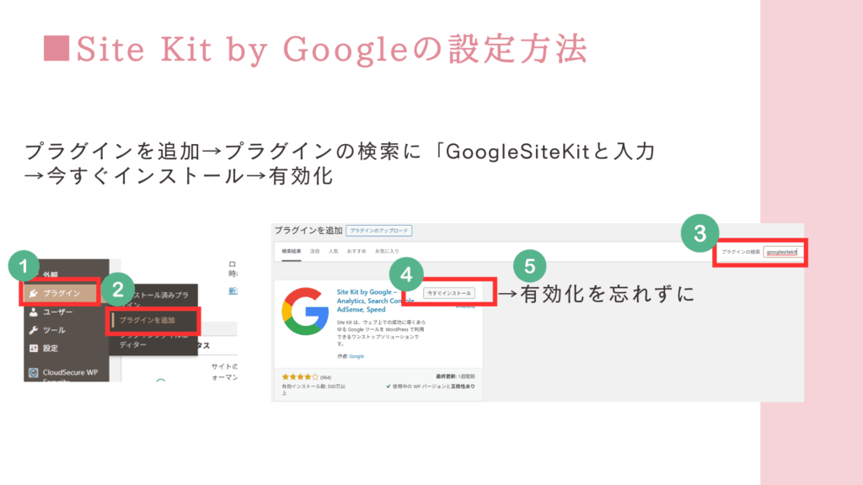This screenshot has width=863, height=485.
Task: Open the Site Kit by Google title link
Action: point(374,301)
